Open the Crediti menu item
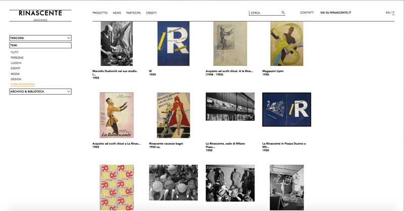The height and width of the screenshot is (211, 404). (151, 13)
